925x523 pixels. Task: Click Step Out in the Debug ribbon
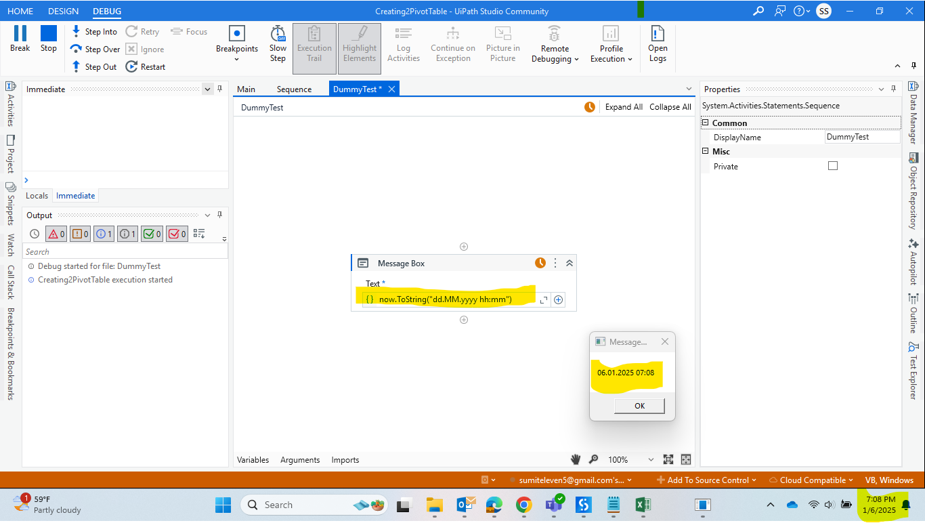click(x=94, y=67)
